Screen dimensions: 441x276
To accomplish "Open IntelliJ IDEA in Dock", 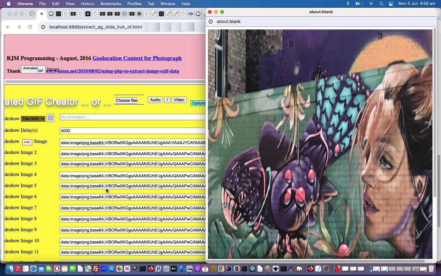I will click(x=228, y=269).
